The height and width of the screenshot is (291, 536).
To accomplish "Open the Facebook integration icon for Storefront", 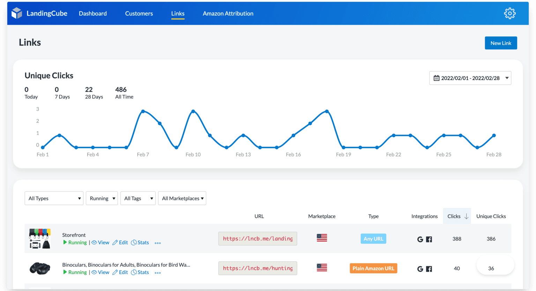I will click(x=429, y=239).
